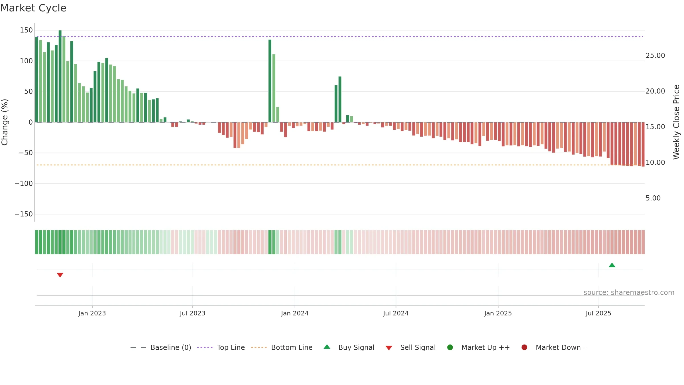The width and height of the screenshot is (684, 385).
Task: Click the Market Cycle chart title
Action: (x=33, y=8)
